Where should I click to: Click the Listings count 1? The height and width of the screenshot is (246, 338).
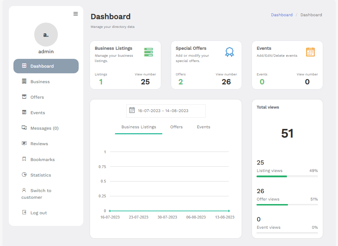point(101,82)
